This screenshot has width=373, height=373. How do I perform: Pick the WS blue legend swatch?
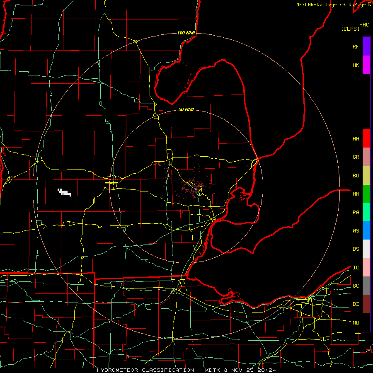click(366, 230)
